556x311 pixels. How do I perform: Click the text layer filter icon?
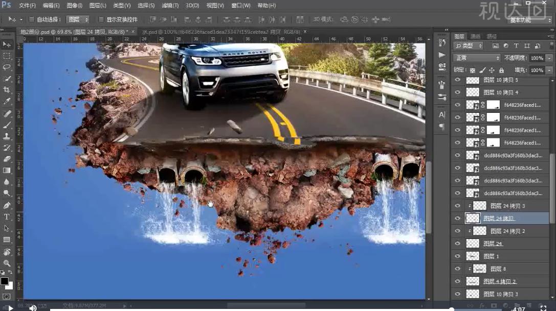pyautogui.click(x=516, y=46)
